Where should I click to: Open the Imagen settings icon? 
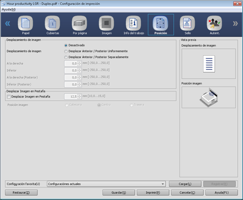[x=106, y=23]
